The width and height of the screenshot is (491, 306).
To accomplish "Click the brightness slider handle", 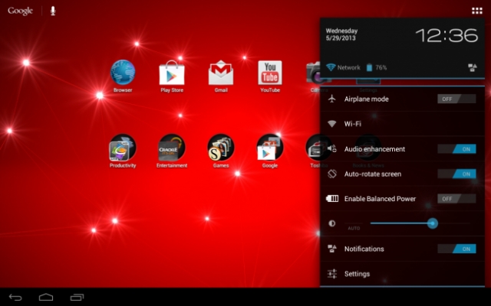I will click(x=433, y=223).
